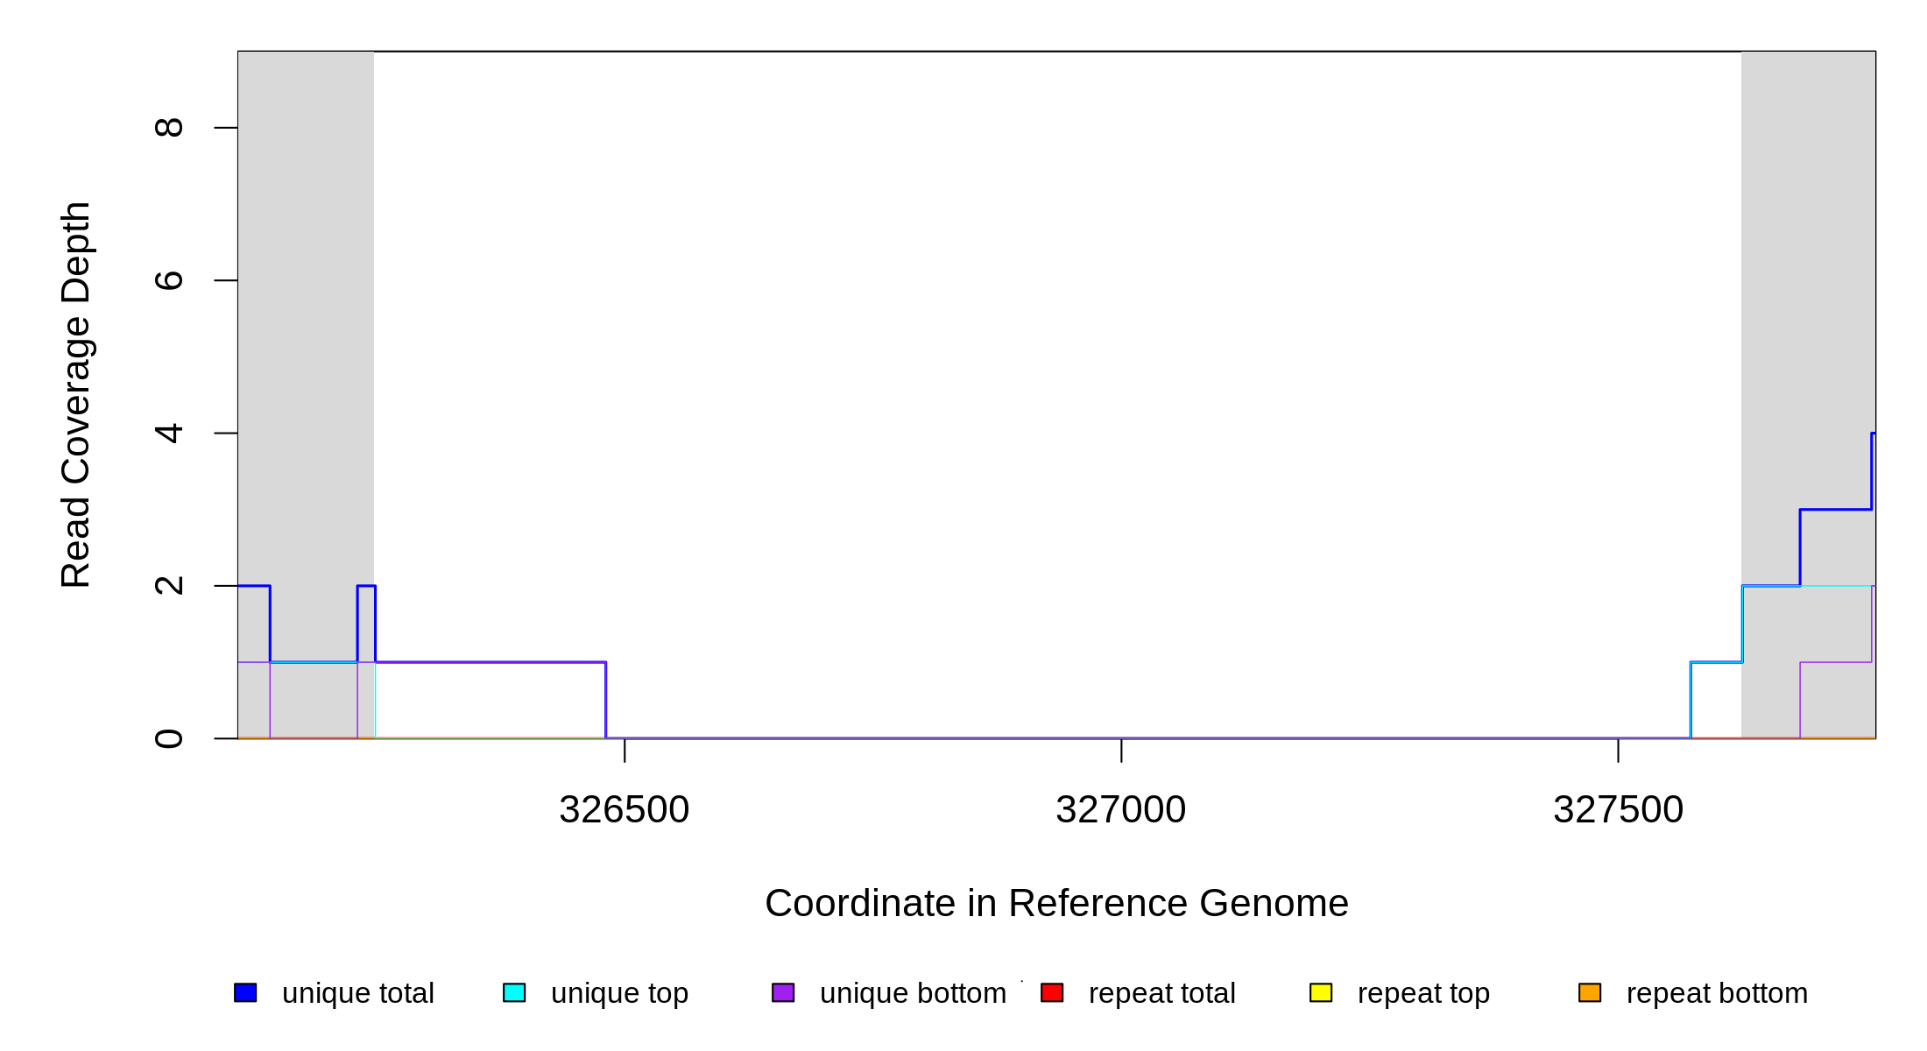Click the "Coordinate in Reference Genome" axis title

point(1056,903)
